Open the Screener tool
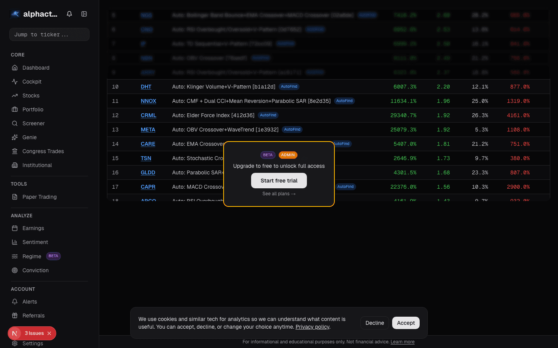The width and height of the screenshot is (558, 348). click(33, 123)
